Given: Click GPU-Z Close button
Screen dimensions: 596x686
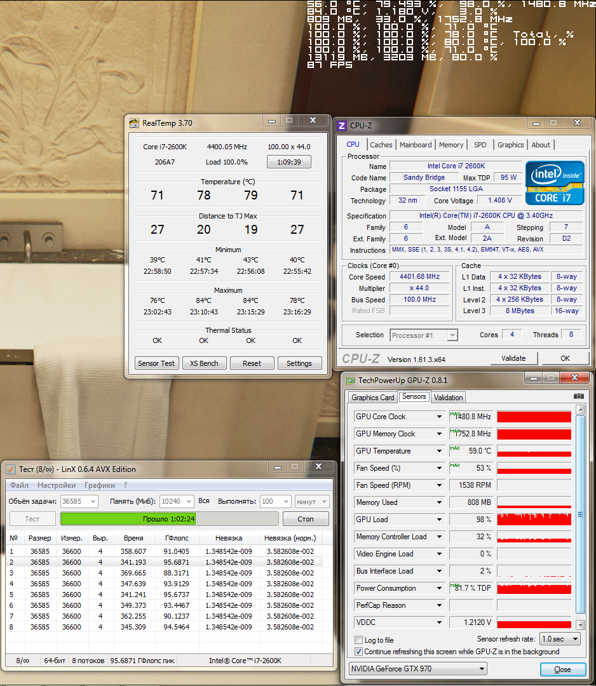Looking at the screenshot, I should tap(563, 669).
